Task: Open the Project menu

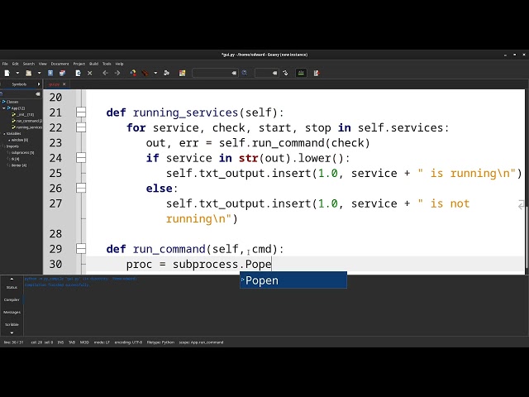Action: coord(79,64)
